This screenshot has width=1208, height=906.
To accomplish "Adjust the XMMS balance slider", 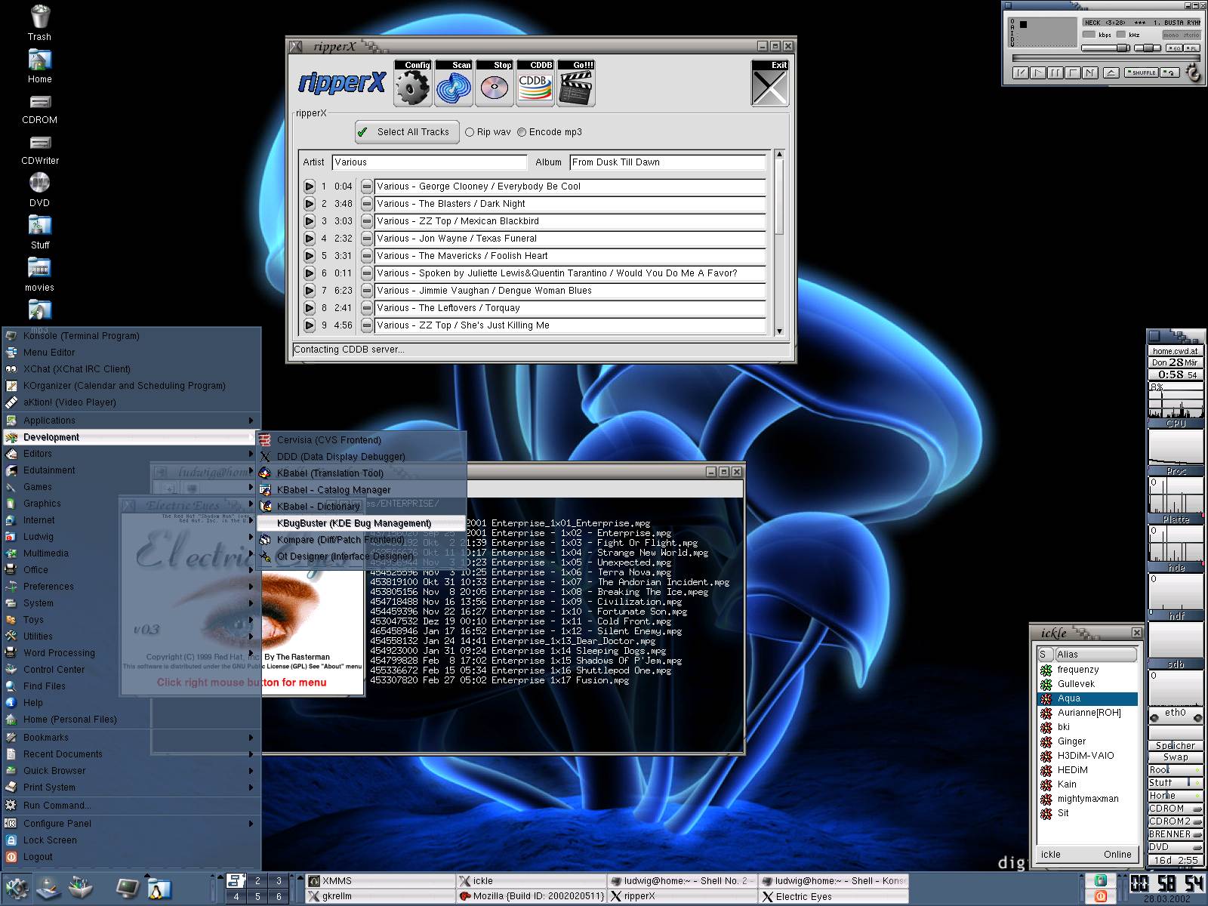I will click(x=1148, y=48).
